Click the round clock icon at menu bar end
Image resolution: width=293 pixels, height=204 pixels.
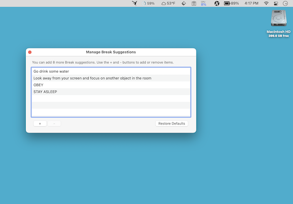285,4
